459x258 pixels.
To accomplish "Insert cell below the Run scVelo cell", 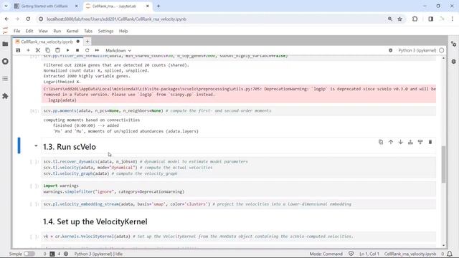I will tap(420, 142).
